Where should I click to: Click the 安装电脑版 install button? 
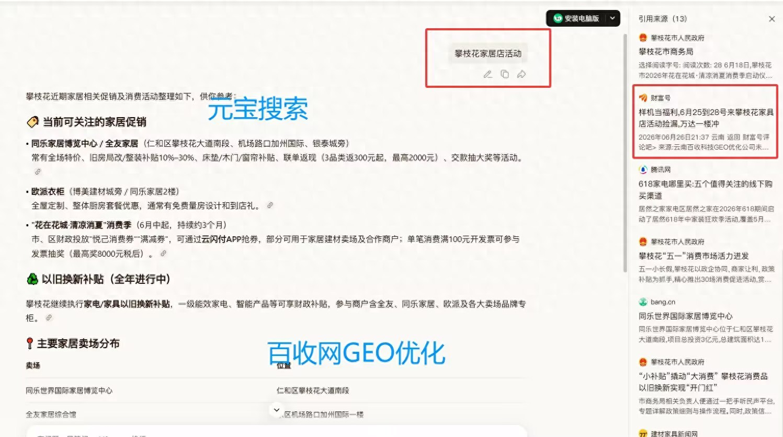(577, 18)
